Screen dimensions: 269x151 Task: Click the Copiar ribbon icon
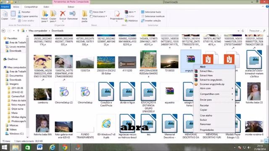(x=5, y=15)
